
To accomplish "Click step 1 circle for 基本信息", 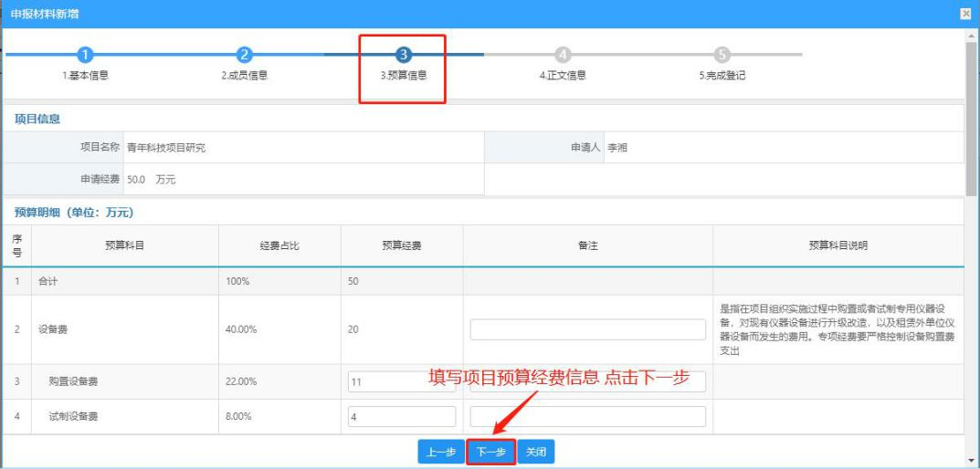I will coord(86,55).
